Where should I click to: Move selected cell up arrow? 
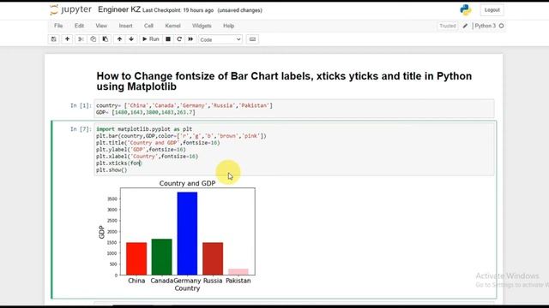click(x=119, y=39)
